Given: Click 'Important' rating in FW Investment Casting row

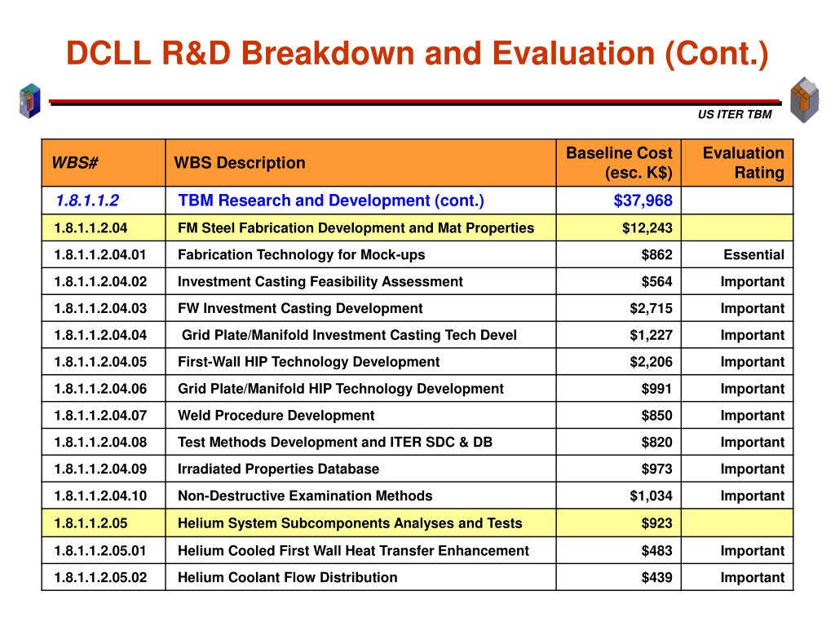Looking at the screenshot, I should point(753,309).
